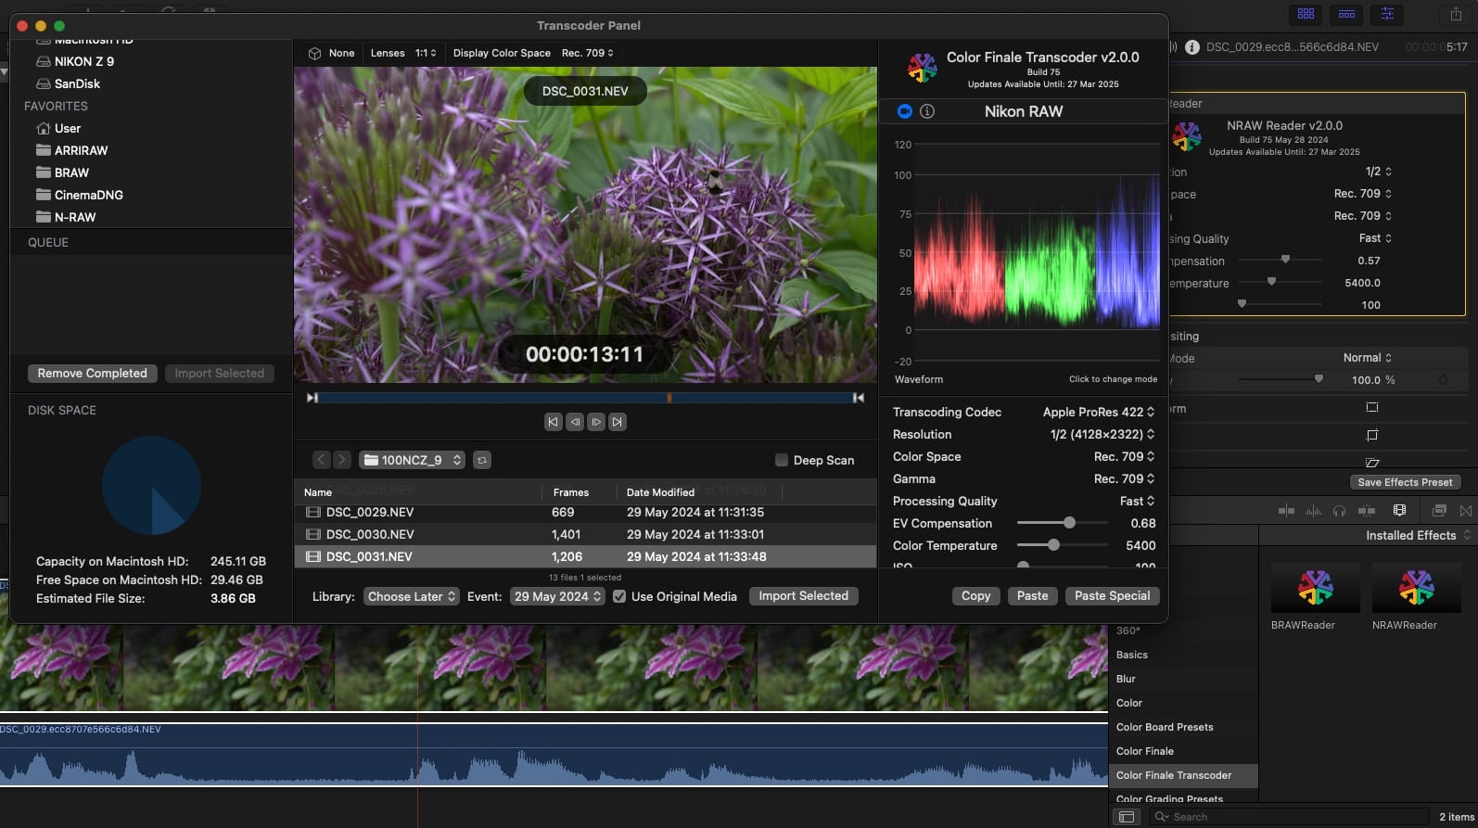Choose Color Finale Transcoder effects category
This screenshot has height=828, width=1478.
(x=1174, y=775)
